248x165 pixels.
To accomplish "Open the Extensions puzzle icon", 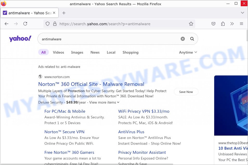I will click(x=223, y=24).
